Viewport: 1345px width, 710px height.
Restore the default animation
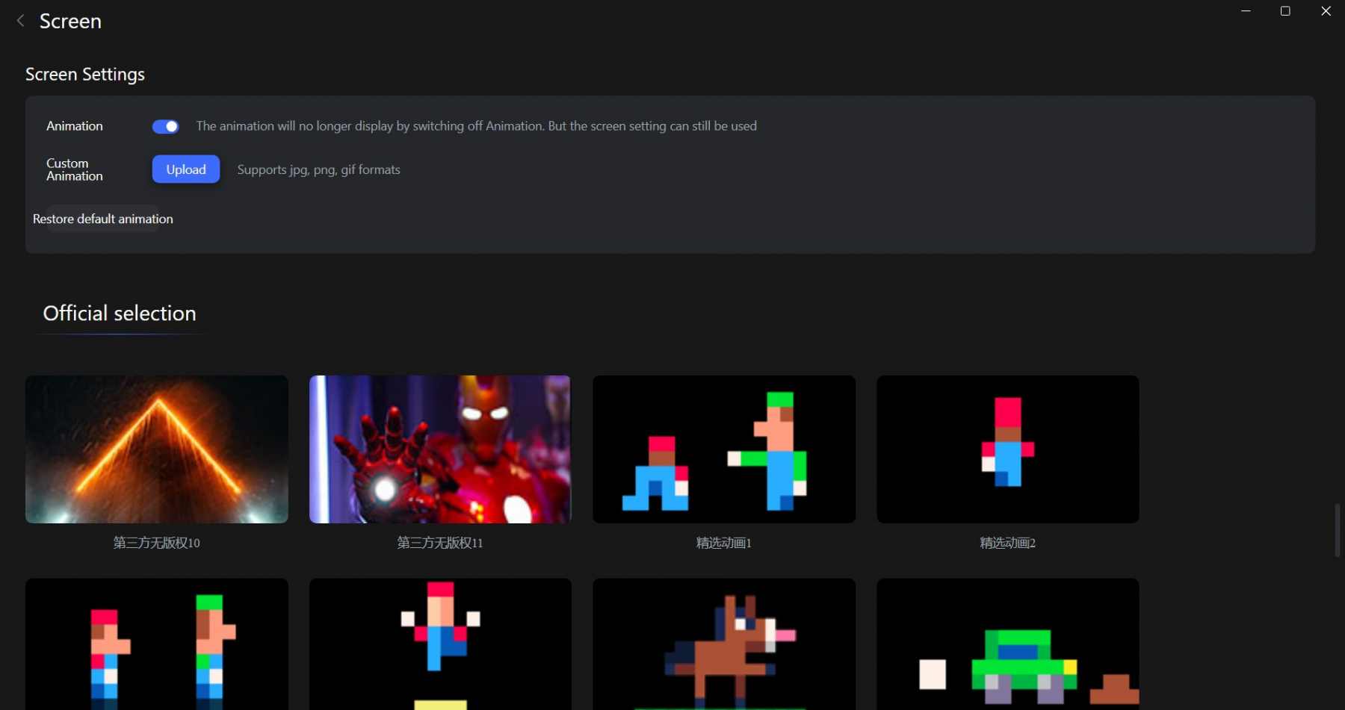tap(103, 219)
